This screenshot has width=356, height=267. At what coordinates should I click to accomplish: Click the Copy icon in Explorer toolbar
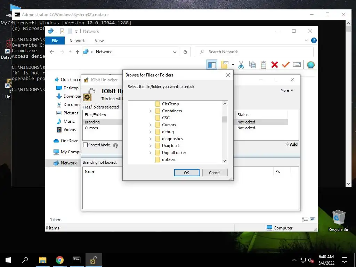pos(252,65)
